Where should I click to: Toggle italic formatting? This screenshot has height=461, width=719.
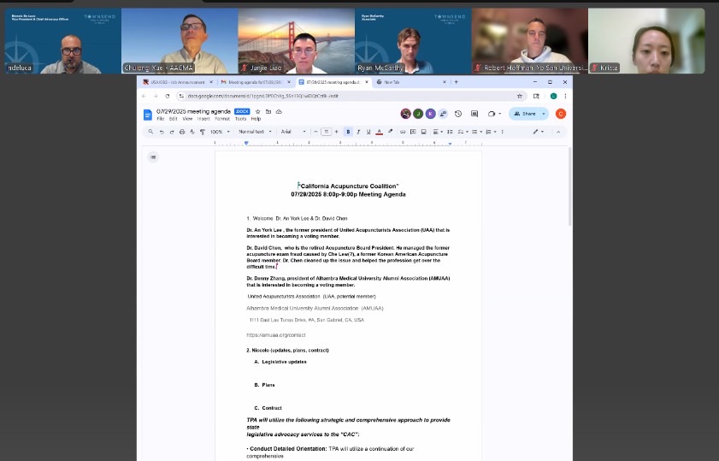click(x=358, y=132)
